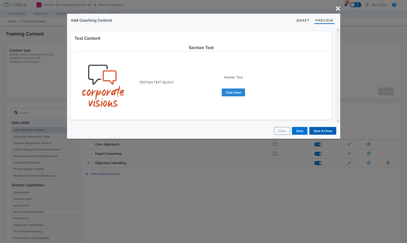Open the Ken Tran user menu
Viewport: 407px width, 243px height.
(376, 5)
